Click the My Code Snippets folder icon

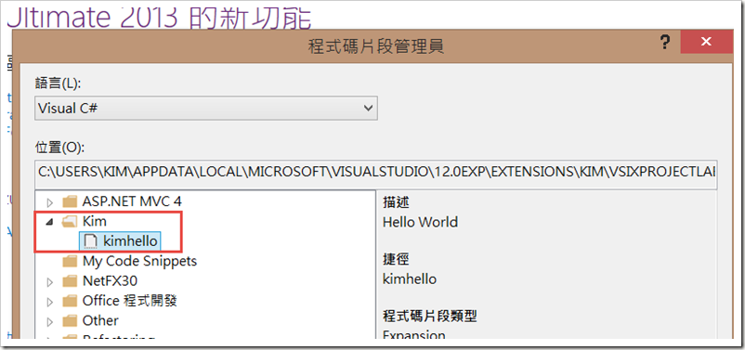[70, 261]
